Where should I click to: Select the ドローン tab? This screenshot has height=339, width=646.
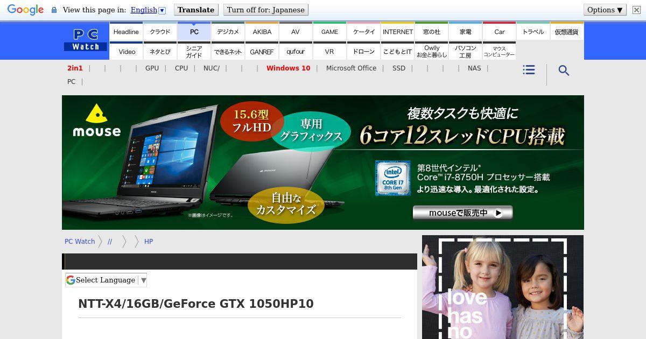[x=364, y=52]
